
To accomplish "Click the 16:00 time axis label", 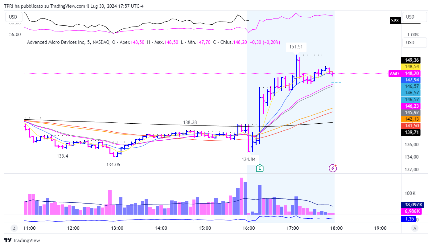I will click(249, 228).
